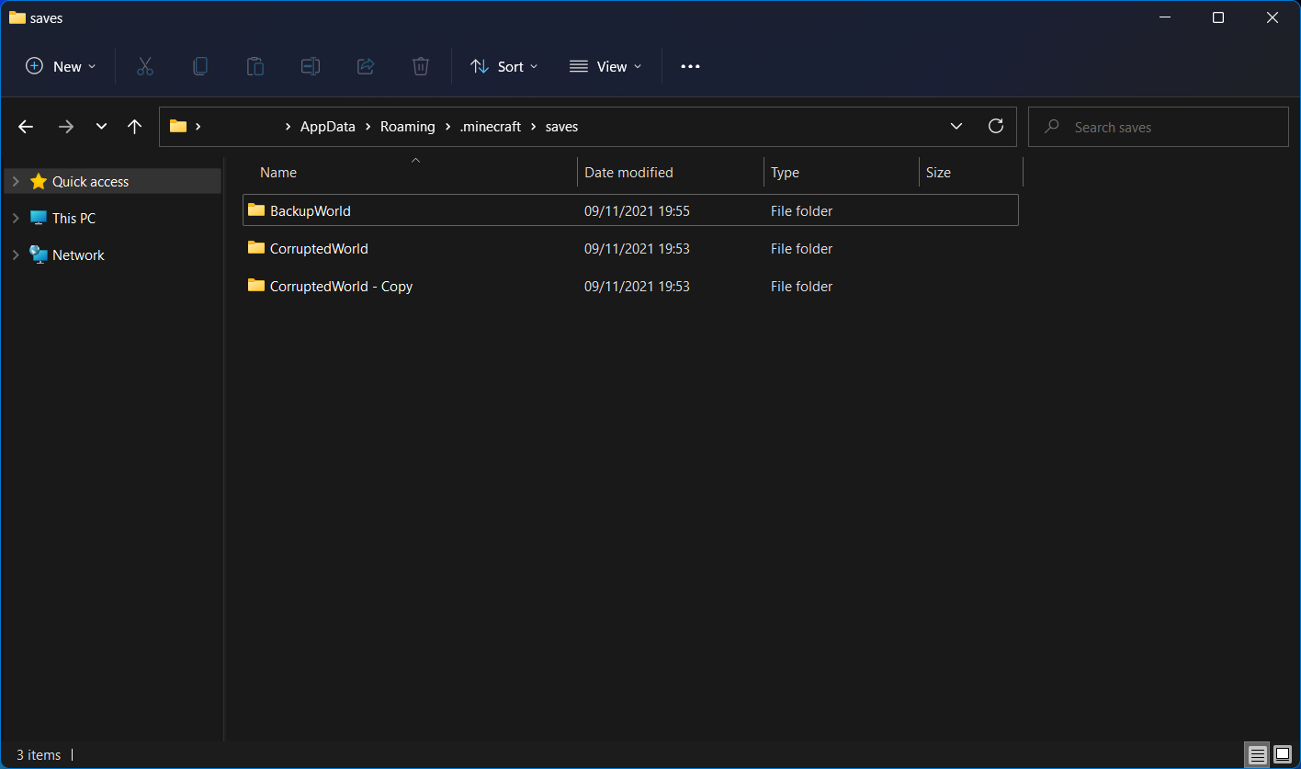Click saves segment in address bar

tap(561, 127)
